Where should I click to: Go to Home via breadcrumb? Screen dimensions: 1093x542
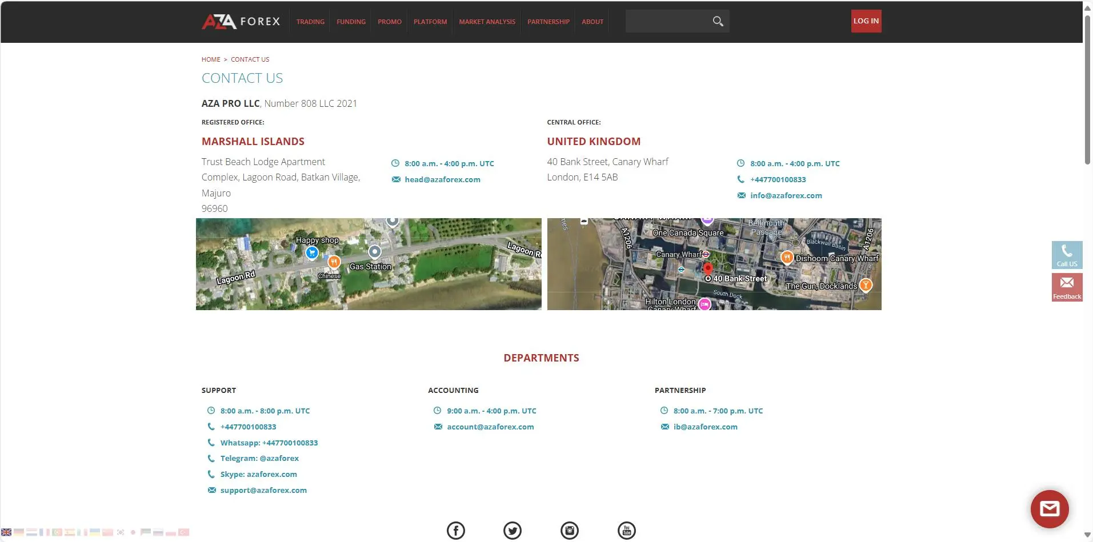click(211, 59)
